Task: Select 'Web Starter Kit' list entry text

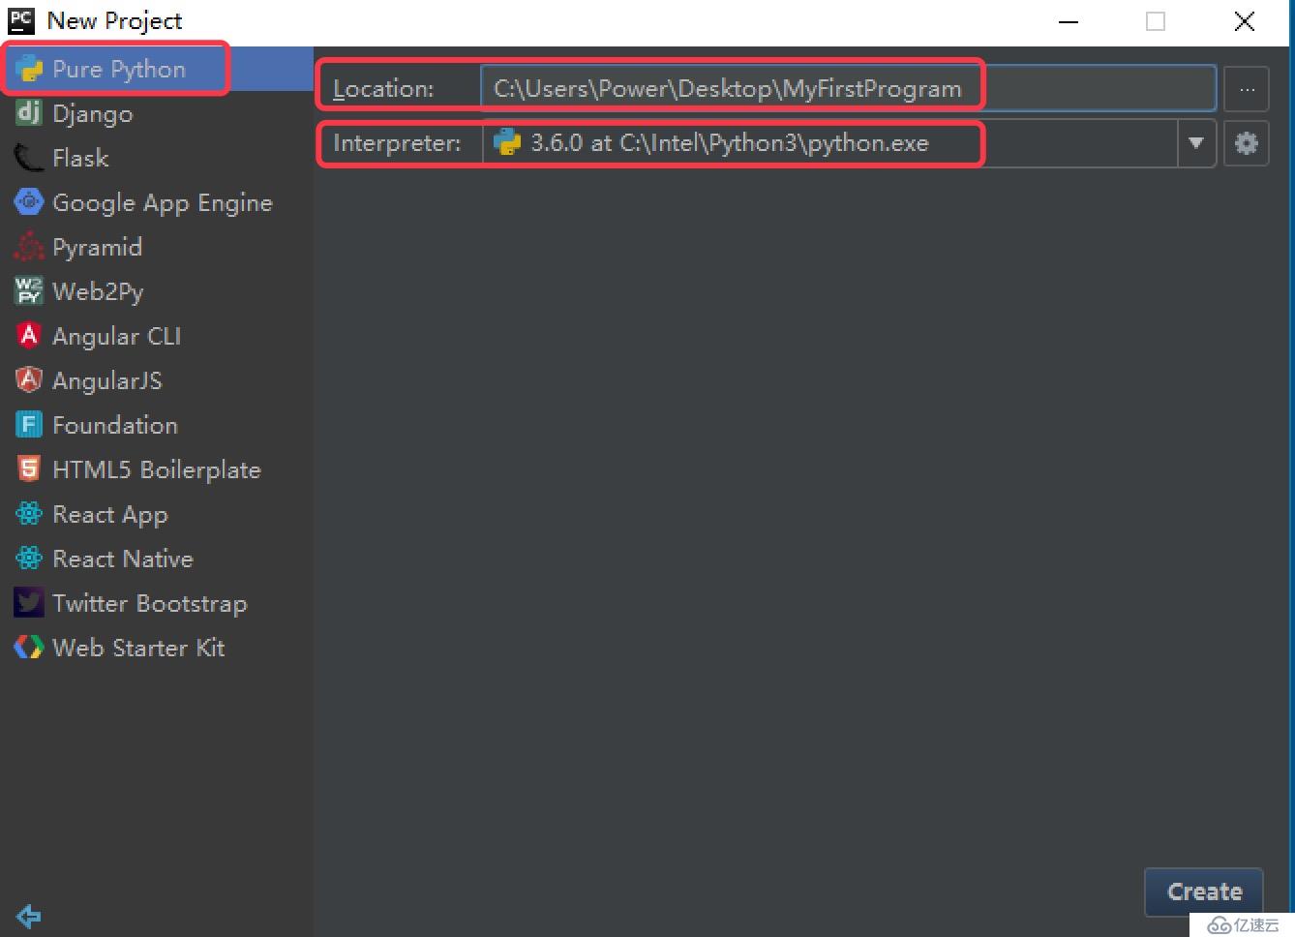Action: point(138,648)
